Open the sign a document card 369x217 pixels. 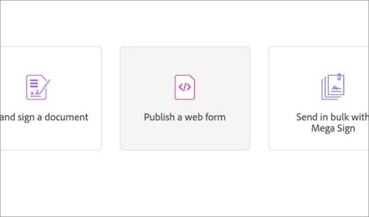click(51, 98)
